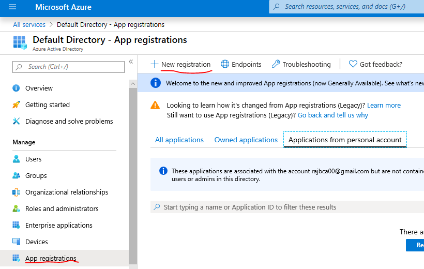Click the magnifier icon in the top search bar
Image resolution: width=424 pixels, height=269 pixels.
[276, 7]
